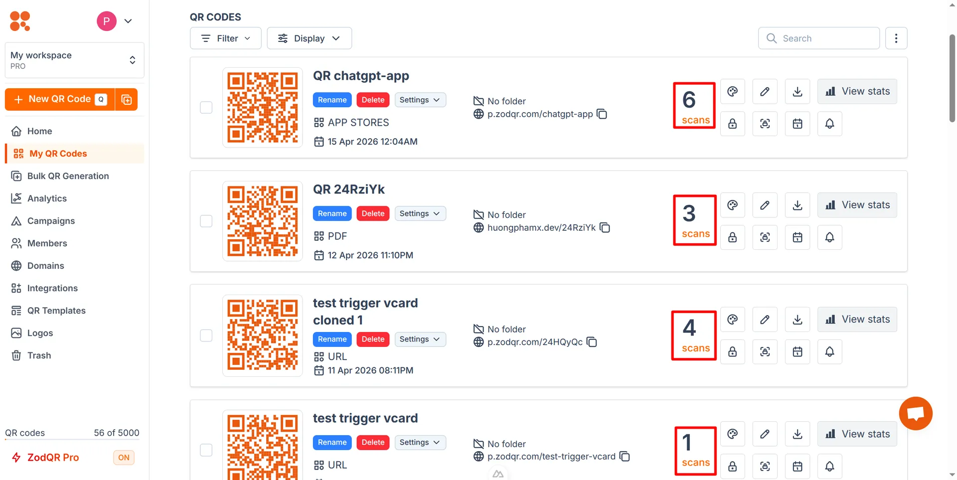Click duplicate icon beside New QR Code
Screen dimensions: 957x480
(127, 100)
